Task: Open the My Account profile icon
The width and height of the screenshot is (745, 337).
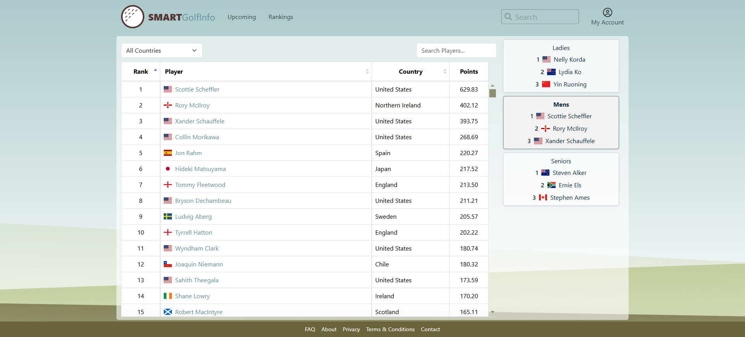Action: click(x=607, y=12)
